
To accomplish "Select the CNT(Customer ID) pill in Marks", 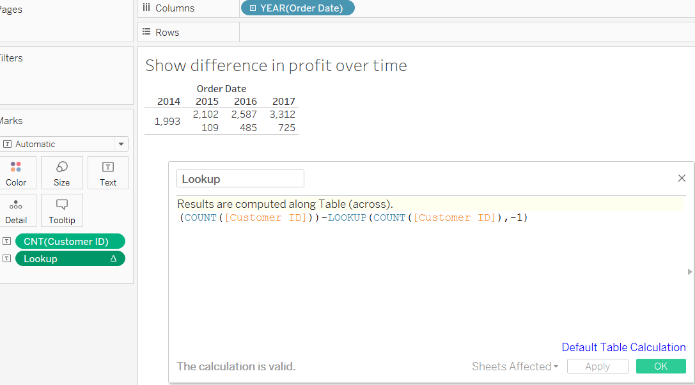I will pos(70,242).
